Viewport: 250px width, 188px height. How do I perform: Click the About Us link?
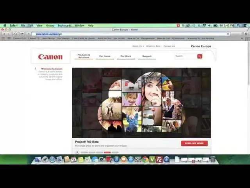pos(137,46)
